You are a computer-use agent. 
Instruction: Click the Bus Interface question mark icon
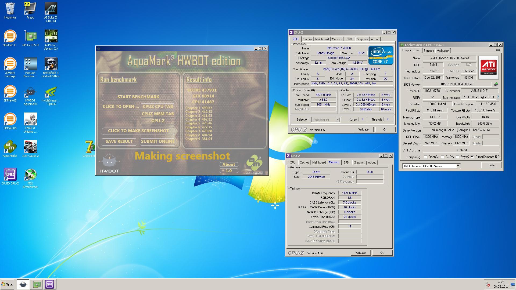point(498,97)
